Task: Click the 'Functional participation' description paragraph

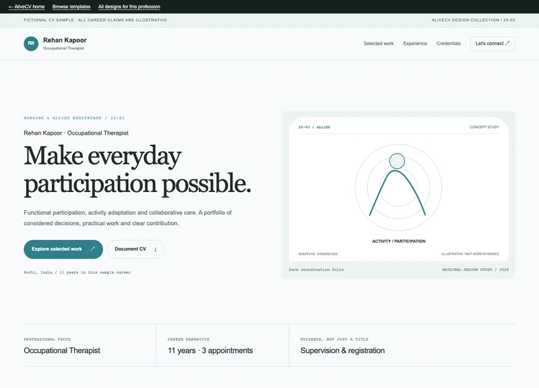Action: [x=127, y=218]
